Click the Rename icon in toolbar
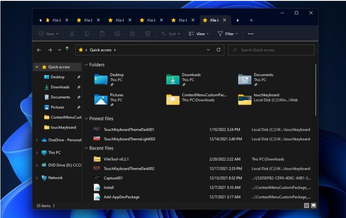Screen dimensions: 346x218 pyautogui.click(x=117, y=34)
